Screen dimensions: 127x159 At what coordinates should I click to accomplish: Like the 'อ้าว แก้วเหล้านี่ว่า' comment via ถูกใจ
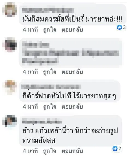point(50,151)
